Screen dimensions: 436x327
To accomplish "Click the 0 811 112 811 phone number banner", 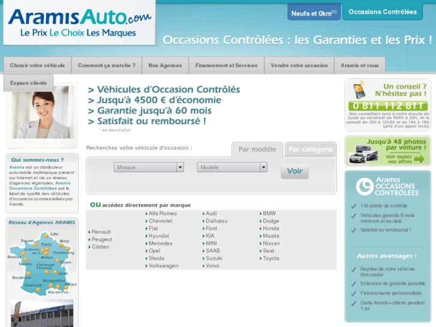I will coord(388,106).
